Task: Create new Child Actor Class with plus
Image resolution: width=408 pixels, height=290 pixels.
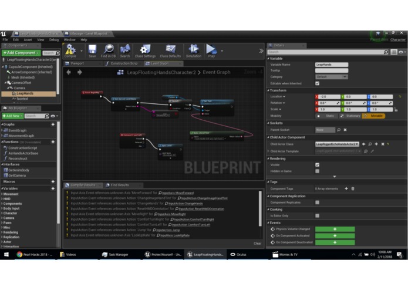Action: tap(376, 144)
